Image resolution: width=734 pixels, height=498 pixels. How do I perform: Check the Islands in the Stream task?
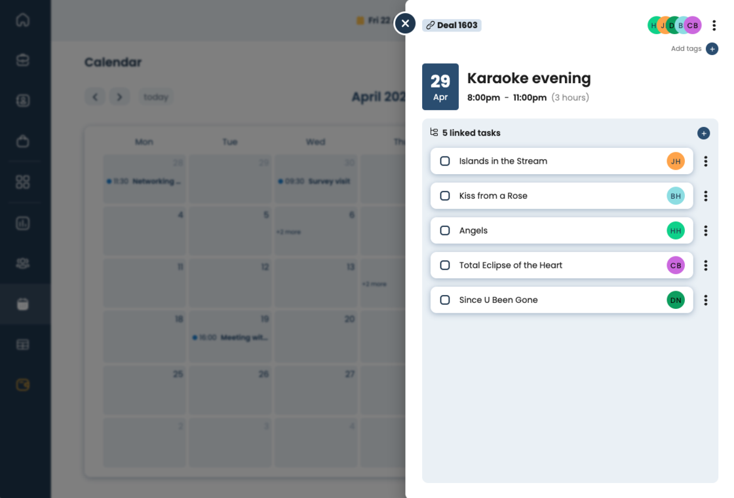point(445,161)
